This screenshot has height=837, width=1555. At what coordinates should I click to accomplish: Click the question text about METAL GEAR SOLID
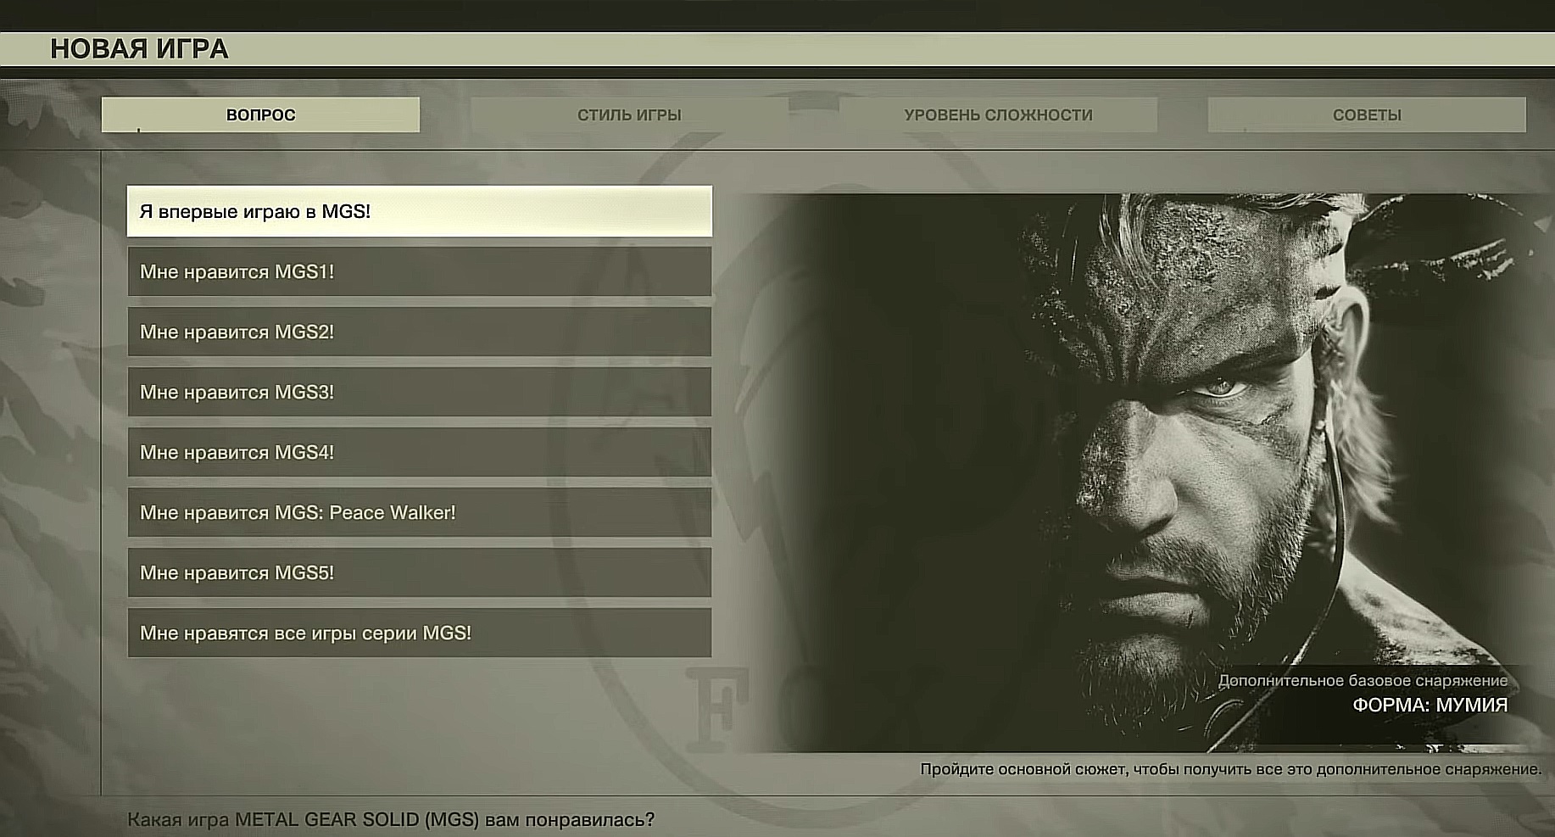click(391, 820)
